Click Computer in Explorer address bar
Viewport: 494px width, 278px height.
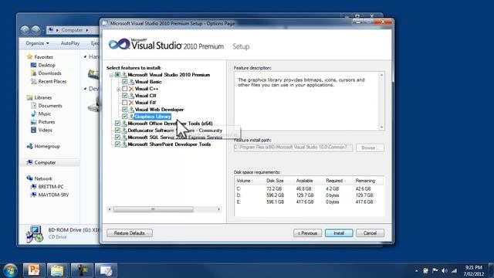click(x=72, y=30)
